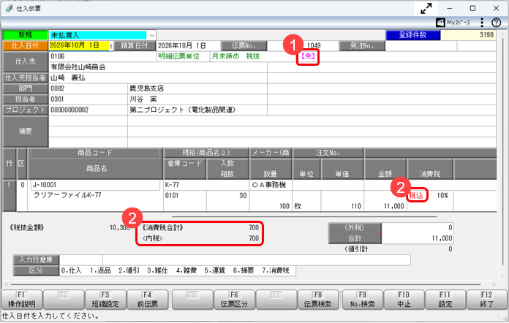The image size is (509, 323).
Task: Click the 商品コード cell J-10001
Action: 95,185
